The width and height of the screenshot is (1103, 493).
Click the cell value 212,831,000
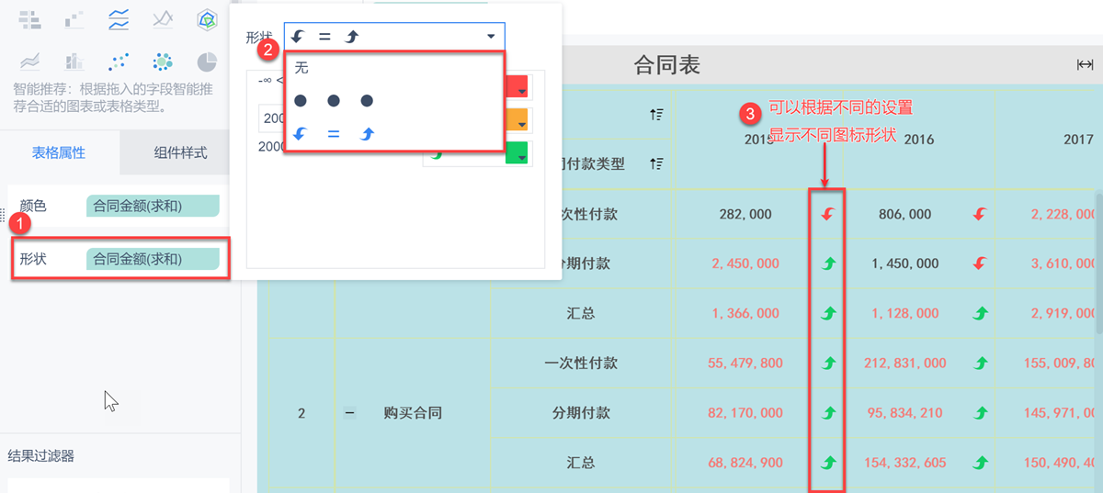tap(905, 363)
